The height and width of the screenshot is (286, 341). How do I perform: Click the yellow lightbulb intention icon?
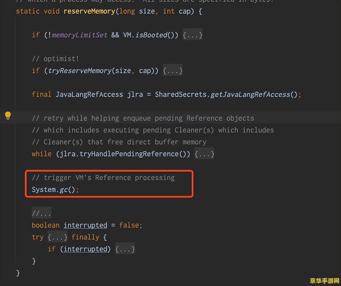click(8, 116)
